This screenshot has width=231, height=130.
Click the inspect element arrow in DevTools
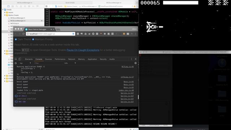(x=16, y=59)
